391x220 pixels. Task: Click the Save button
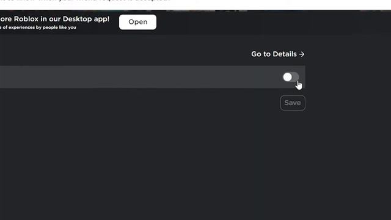point(293,103)
